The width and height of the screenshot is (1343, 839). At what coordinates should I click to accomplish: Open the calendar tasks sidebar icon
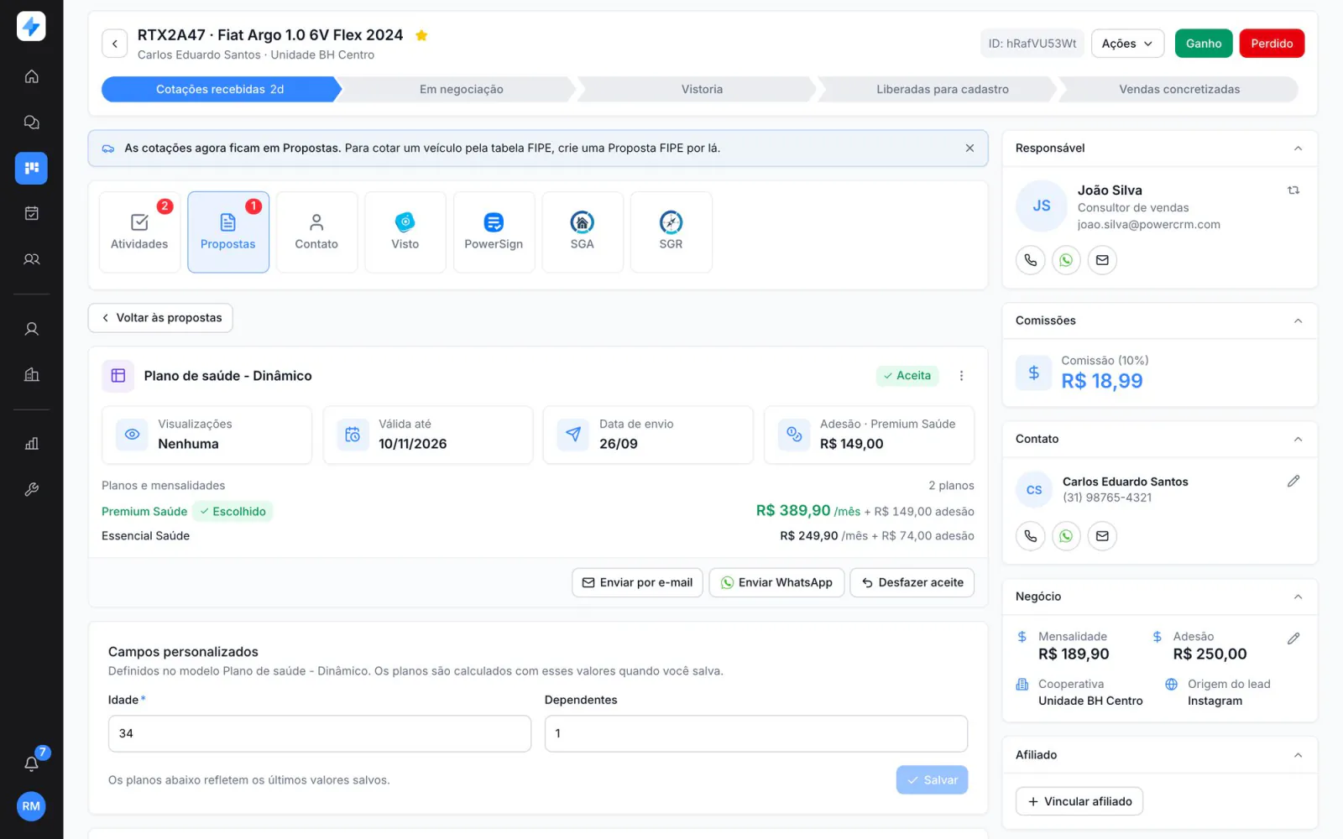(31, 213)
